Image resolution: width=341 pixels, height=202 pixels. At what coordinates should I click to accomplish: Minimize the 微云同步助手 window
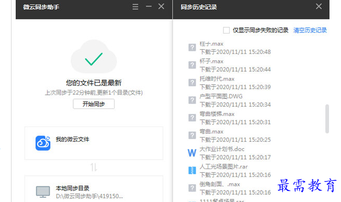click(149, 6)
